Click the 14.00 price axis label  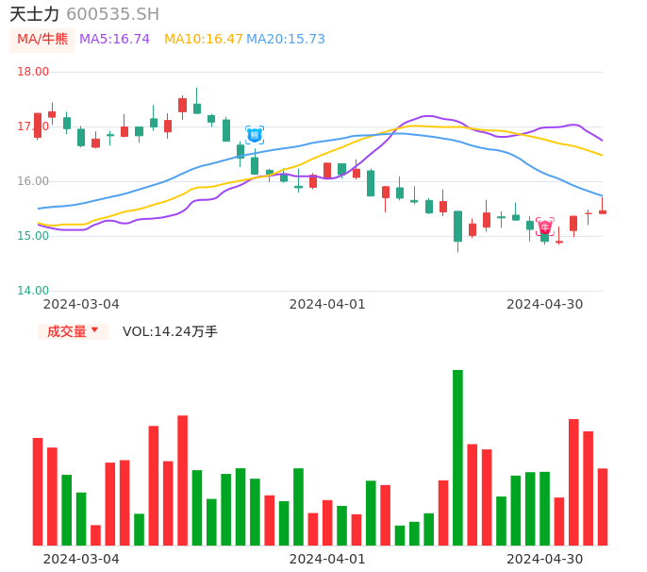pos(33,291)
